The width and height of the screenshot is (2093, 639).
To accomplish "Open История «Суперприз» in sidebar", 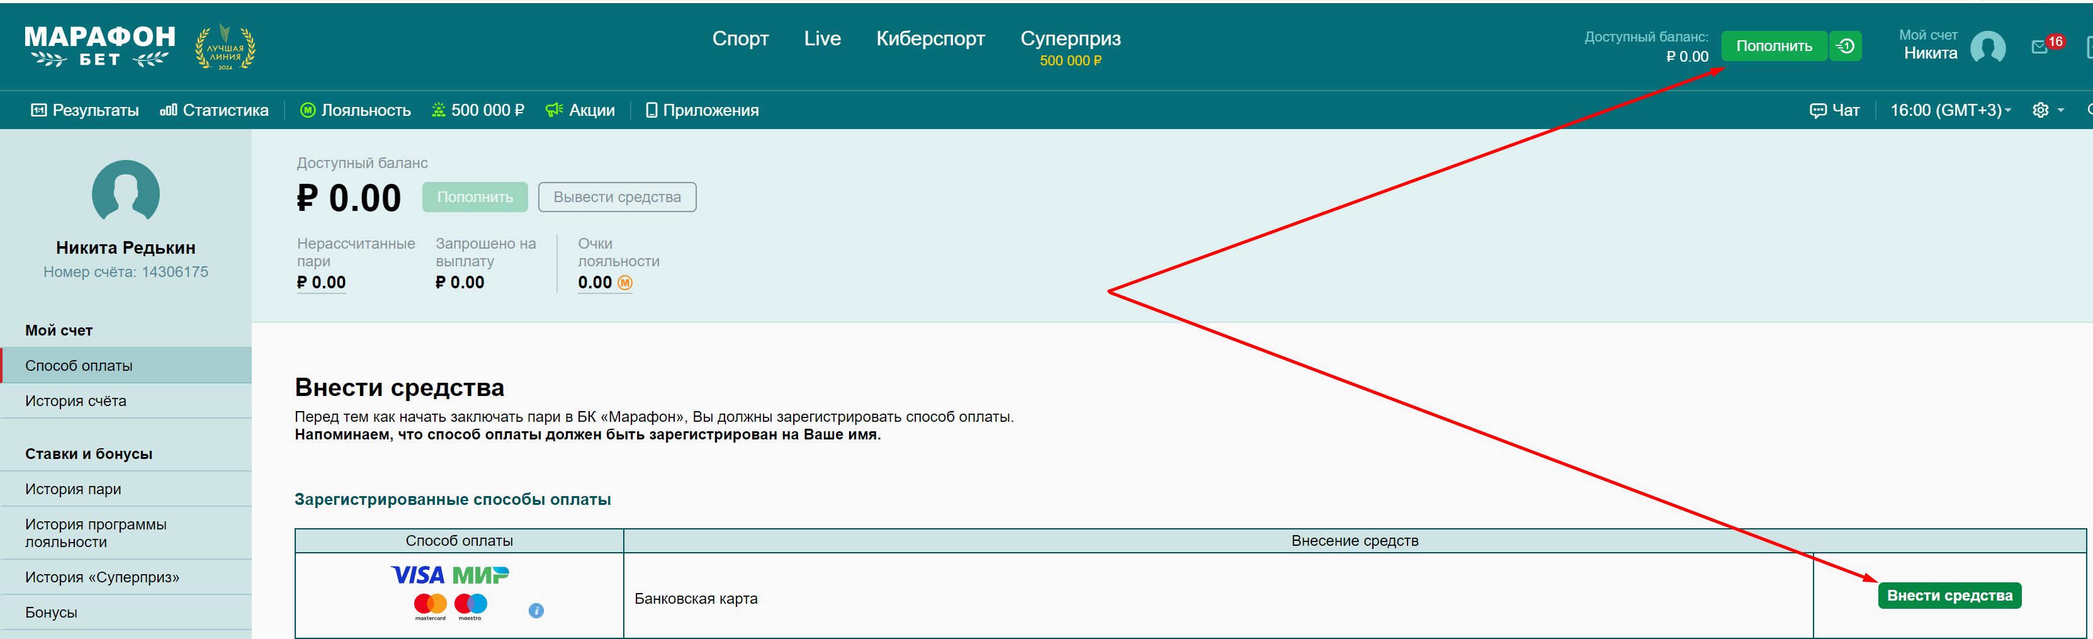I will 126,577.
